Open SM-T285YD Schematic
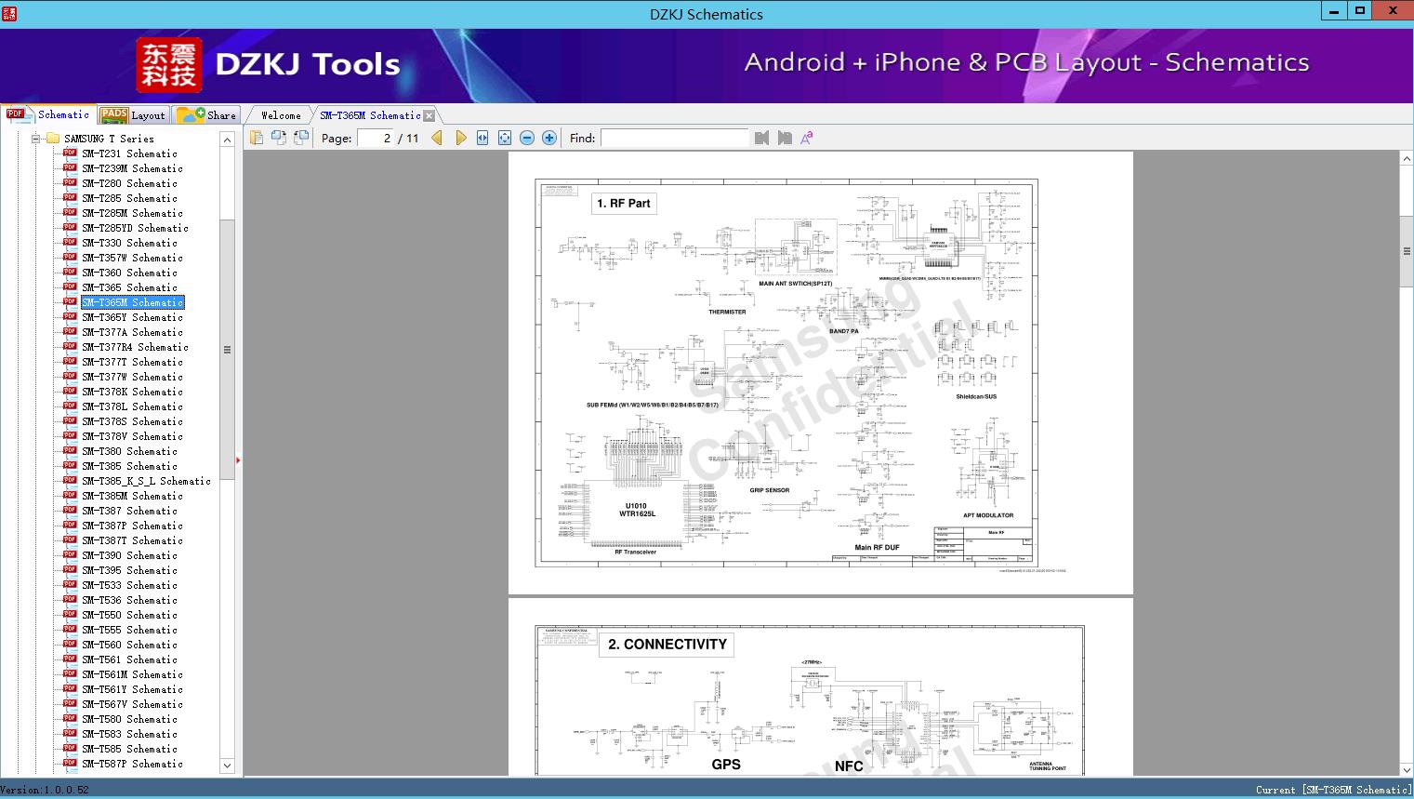This screenshot has height=799, width=1414. (136, 228)
